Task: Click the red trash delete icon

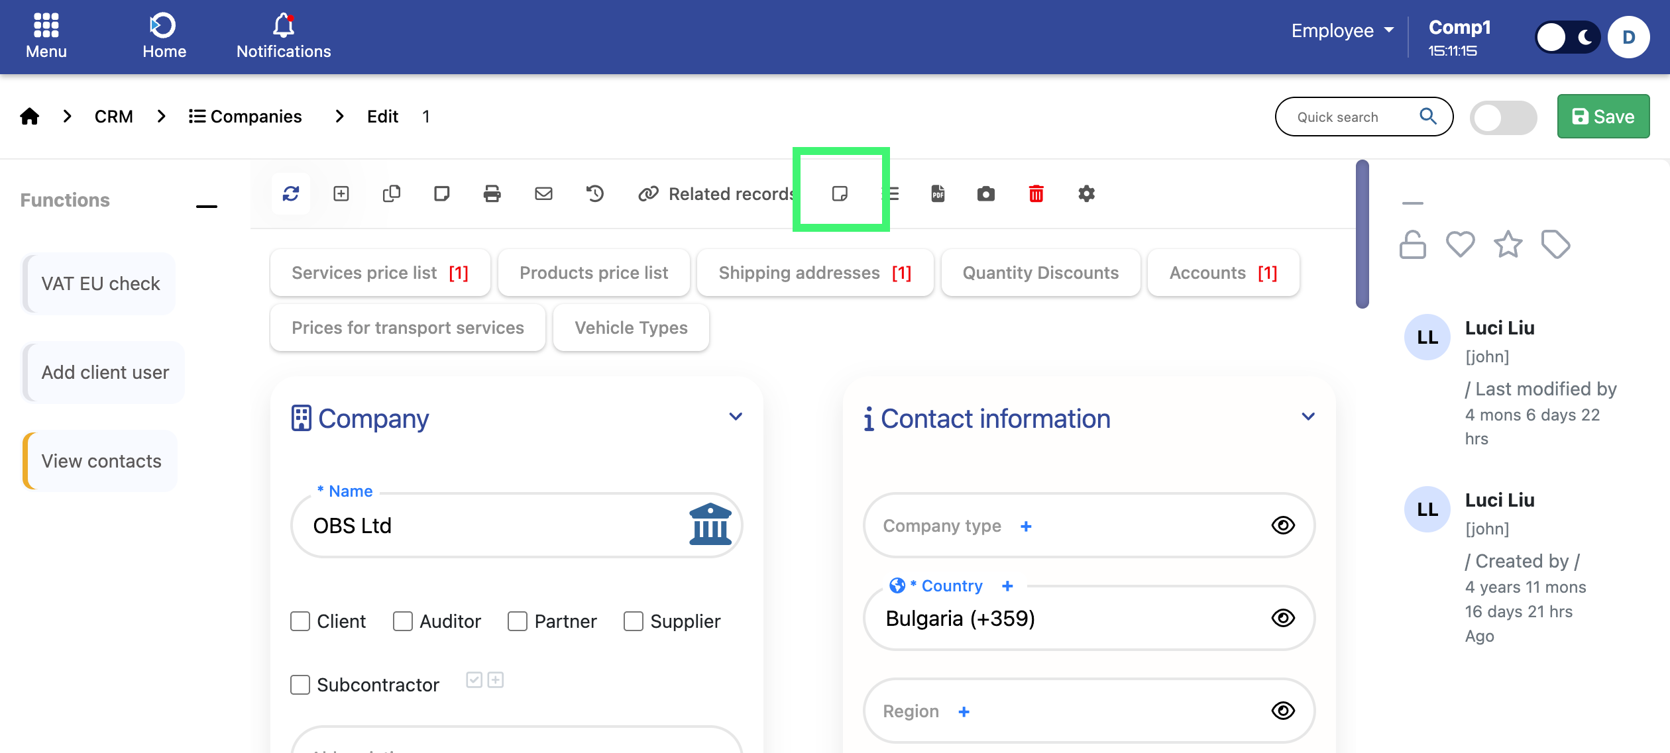Action: coord(1036,193)
